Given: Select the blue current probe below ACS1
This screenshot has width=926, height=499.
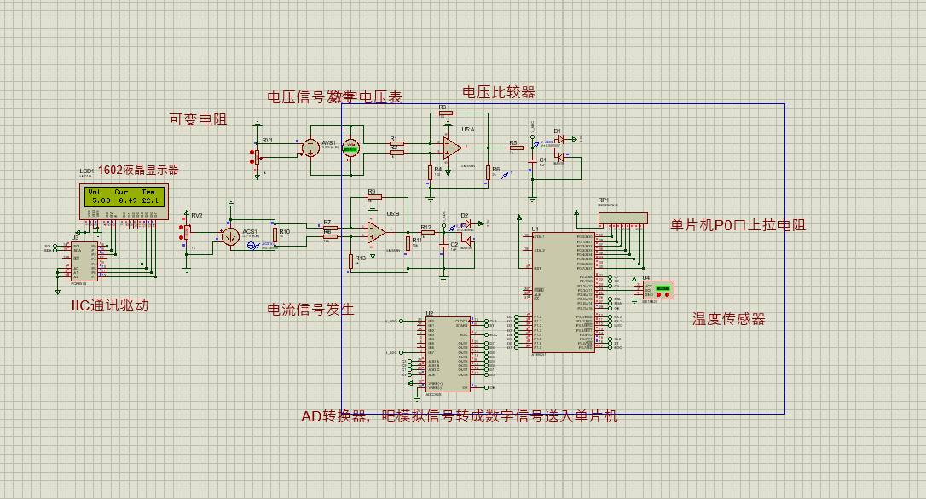Looking at the screenshot, I should [x=252, y=246].
